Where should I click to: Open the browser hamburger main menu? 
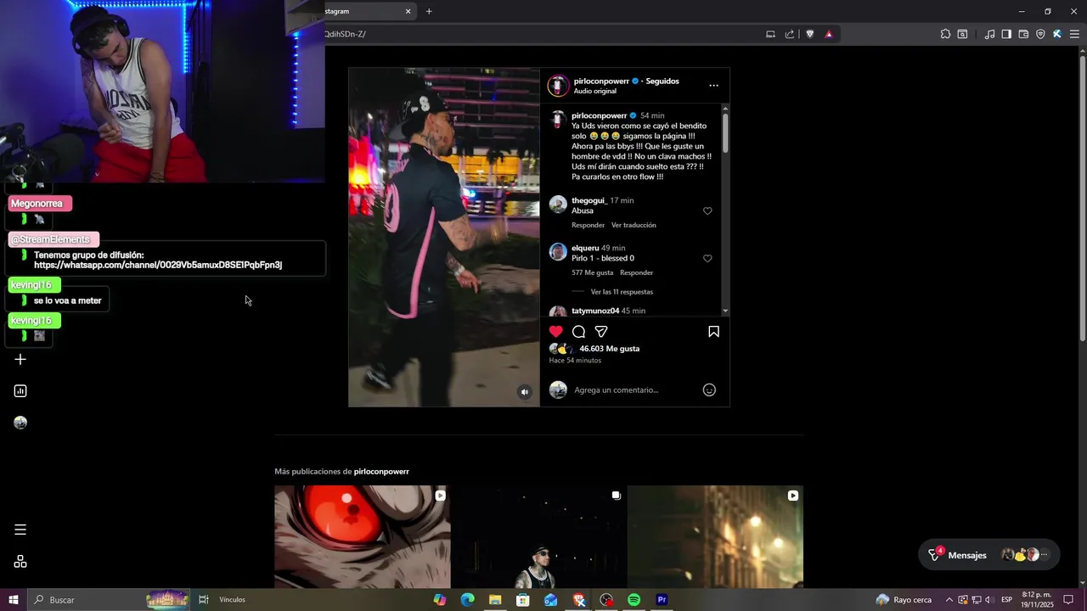tap(1074, 34)
